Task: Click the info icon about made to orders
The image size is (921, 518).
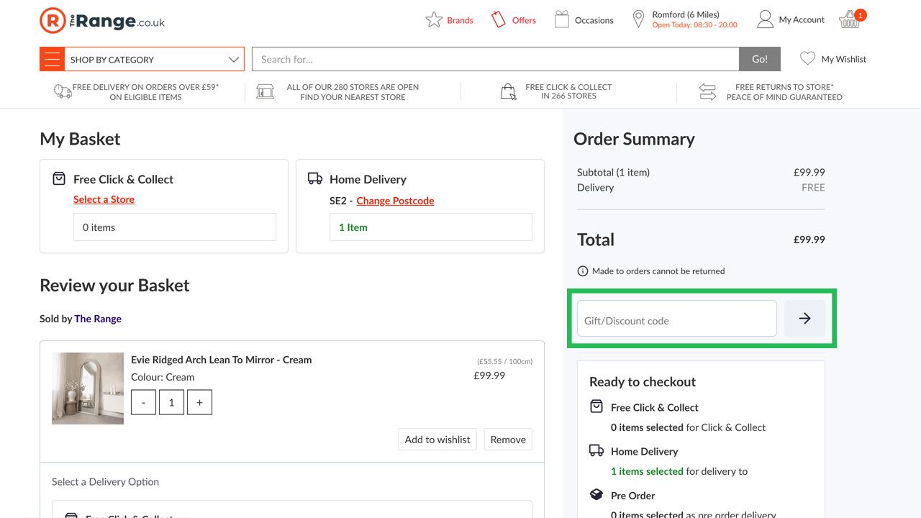Action: pyautogui.click(x=581, y=271)
